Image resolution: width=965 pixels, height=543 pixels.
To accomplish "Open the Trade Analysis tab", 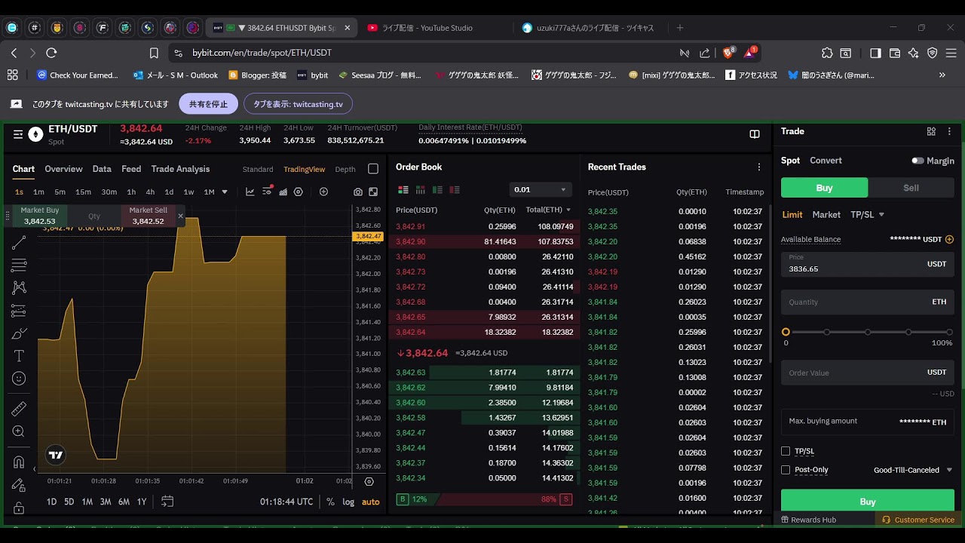I will tap(180, 169).
